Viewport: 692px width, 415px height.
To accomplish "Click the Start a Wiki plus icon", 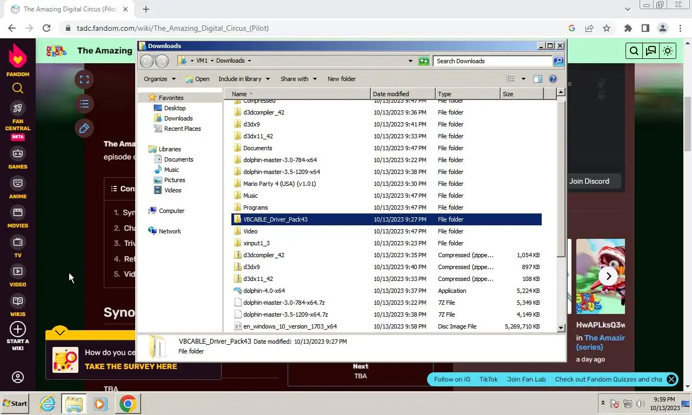I will pos(18,329).
